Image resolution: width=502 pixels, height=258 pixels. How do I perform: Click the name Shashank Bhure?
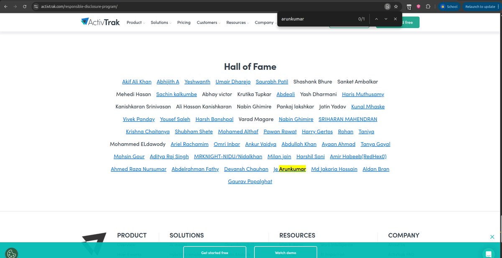[x=313, y=82]
